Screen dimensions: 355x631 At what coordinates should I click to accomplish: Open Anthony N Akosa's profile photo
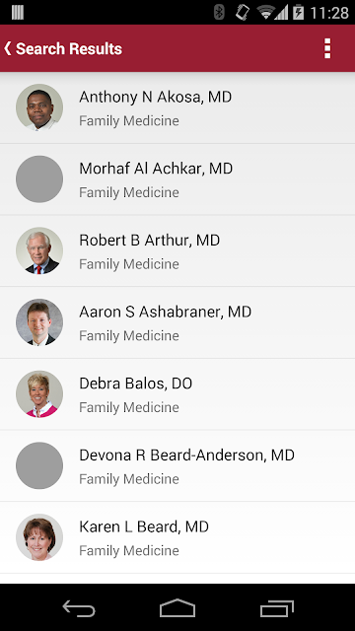click(x=39, y=107)
